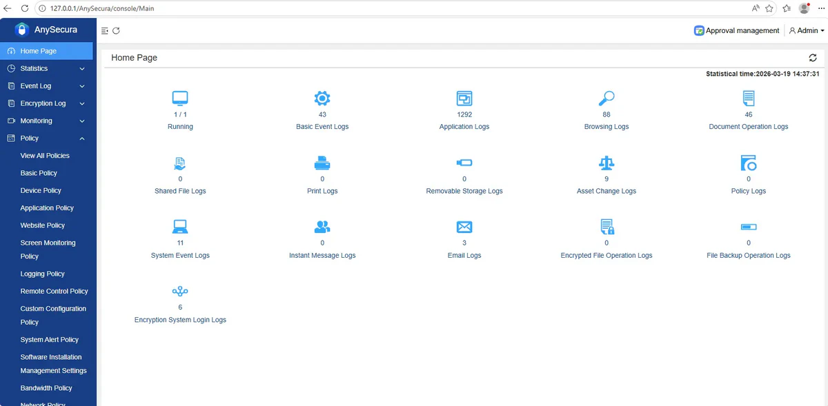Click the browser address bar URL
828x406 pixels.
coord(103,8)
